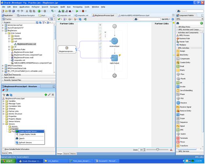205x164 pixels.
Task: Select BlogSensorsProcess.wsdl in project tree
Action: pyautogui.click(x=24, y=58)
